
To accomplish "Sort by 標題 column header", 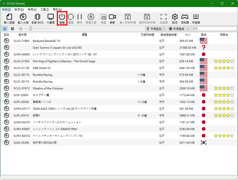I will point(84,35).
